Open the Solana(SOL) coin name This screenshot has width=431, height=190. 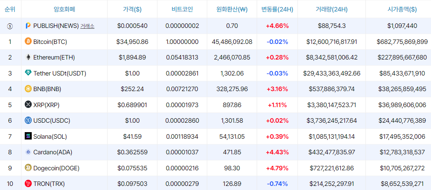50,136
